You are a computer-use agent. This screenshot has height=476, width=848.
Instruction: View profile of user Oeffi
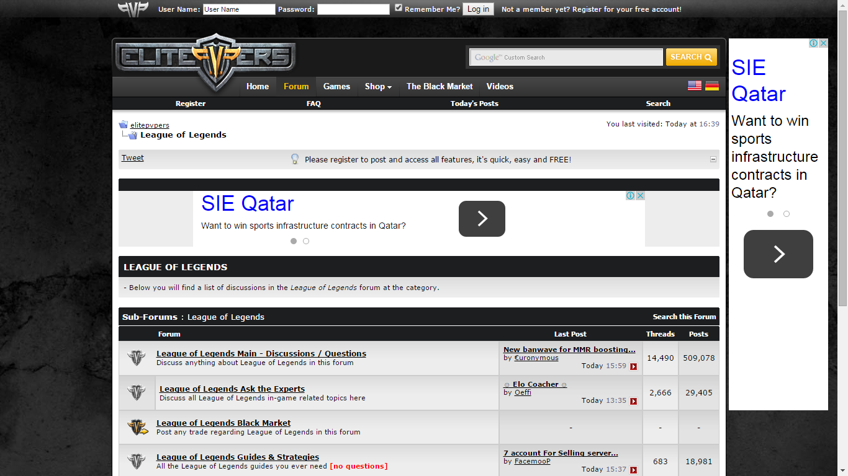point(523,392)
